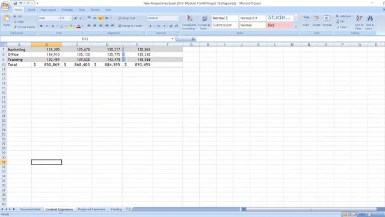
Task: Open the Clear dropdown
Action: [342, 27]
